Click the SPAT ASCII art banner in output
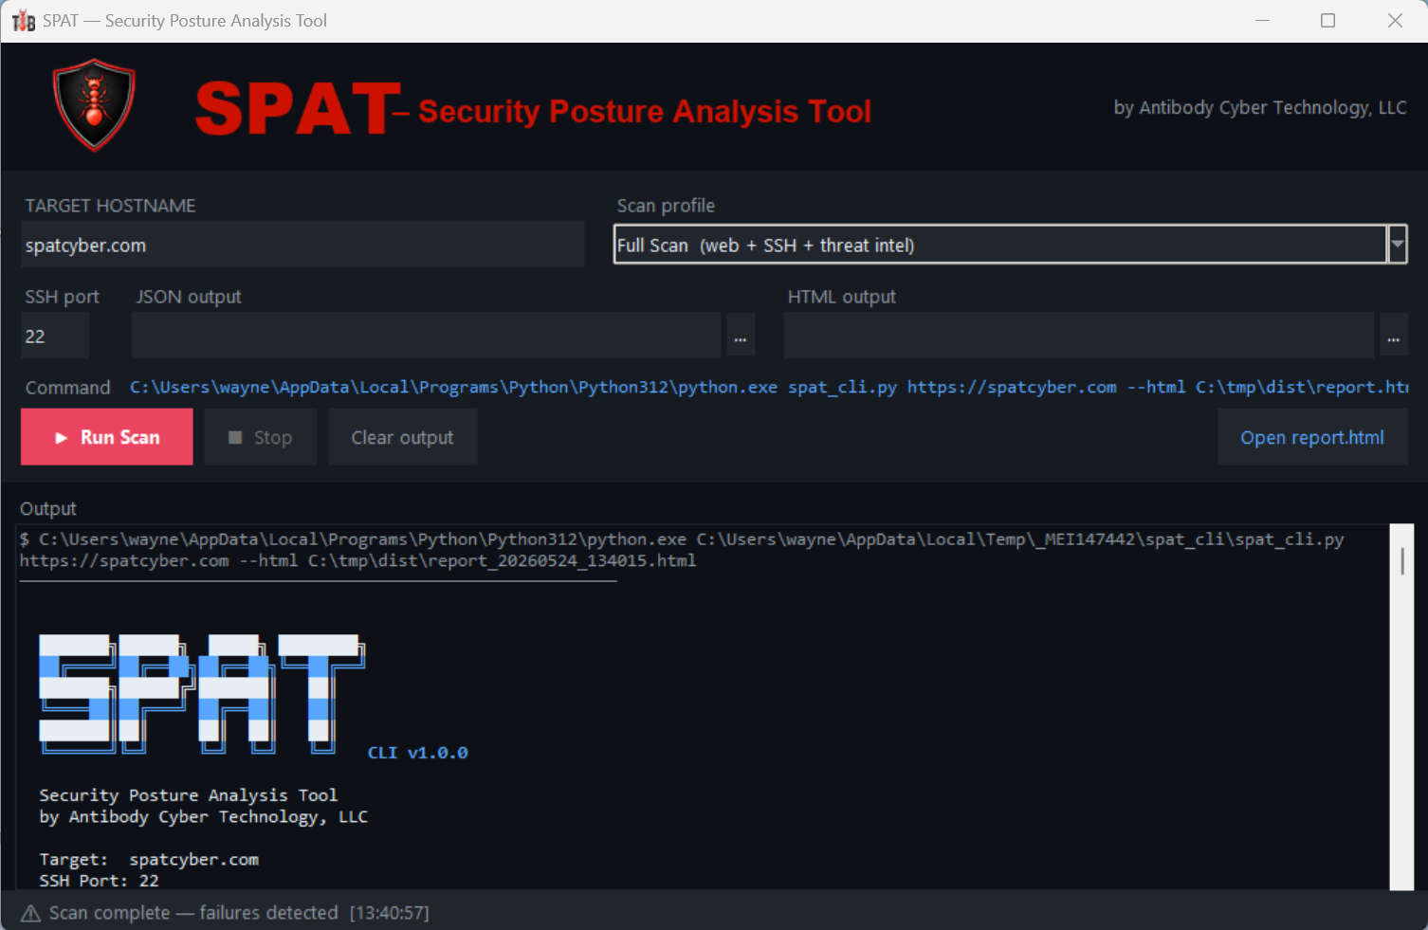This screenshot has height=930, width=1428. (x=202, y=695)
